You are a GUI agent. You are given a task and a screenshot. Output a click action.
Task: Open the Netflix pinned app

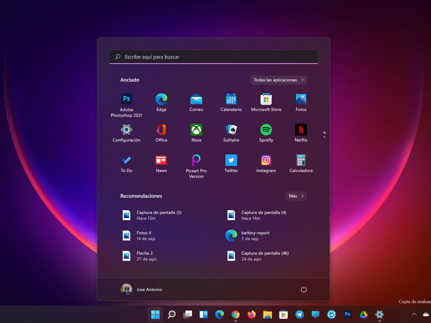[301, 130]
